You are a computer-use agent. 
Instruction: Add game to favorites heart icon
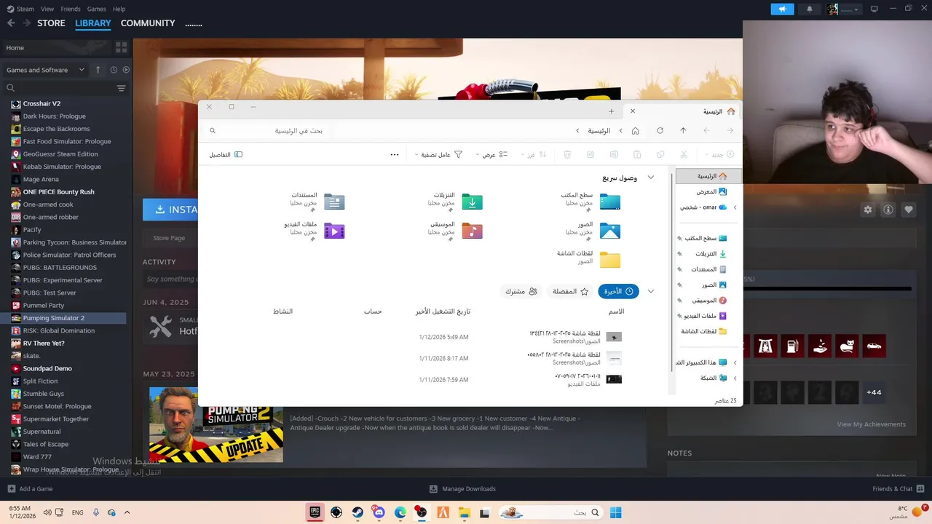[x=909, y=210]
